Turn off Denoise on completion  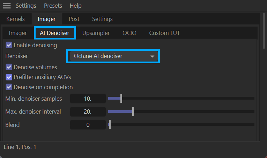coord(9,87)
